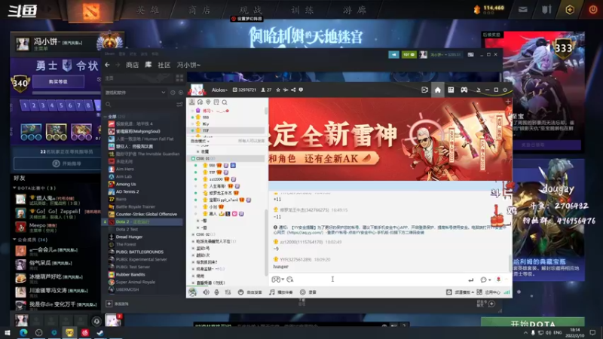Open the Aiolos channel name dropdown
Image resolution: width=603 pixels, height=339 pixels.
(219, 90)
